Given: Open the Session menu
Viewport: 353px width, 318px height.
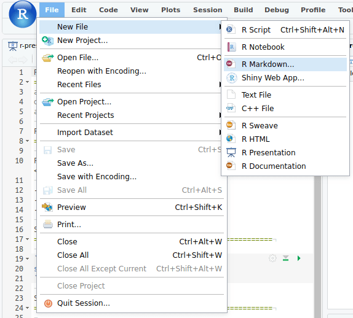Looking at the screenshot, I should [x=208, y=10].
